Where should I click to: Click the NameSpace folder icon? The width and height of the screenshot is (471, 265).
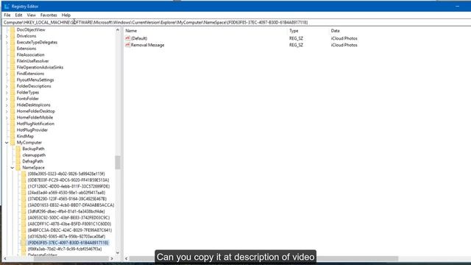click(x=18, y=168)
